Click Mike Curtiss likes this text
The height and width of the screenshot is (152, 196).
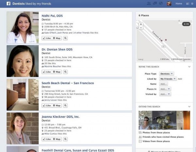pos(56,134)
